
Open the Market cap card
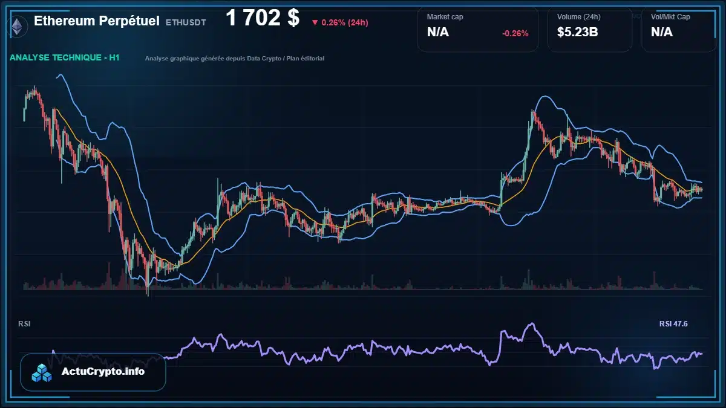pyautogui.click(x=478, y=30)
